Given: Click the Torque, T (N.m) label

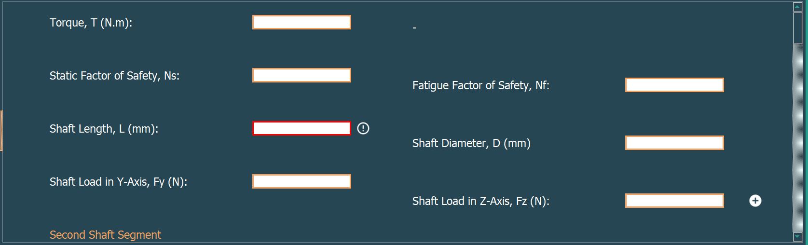Looking at the screenshot, I should [91, 23].
